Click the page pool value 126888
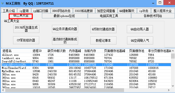The height and width of the screenshot is (93, 175). (134, 55)
